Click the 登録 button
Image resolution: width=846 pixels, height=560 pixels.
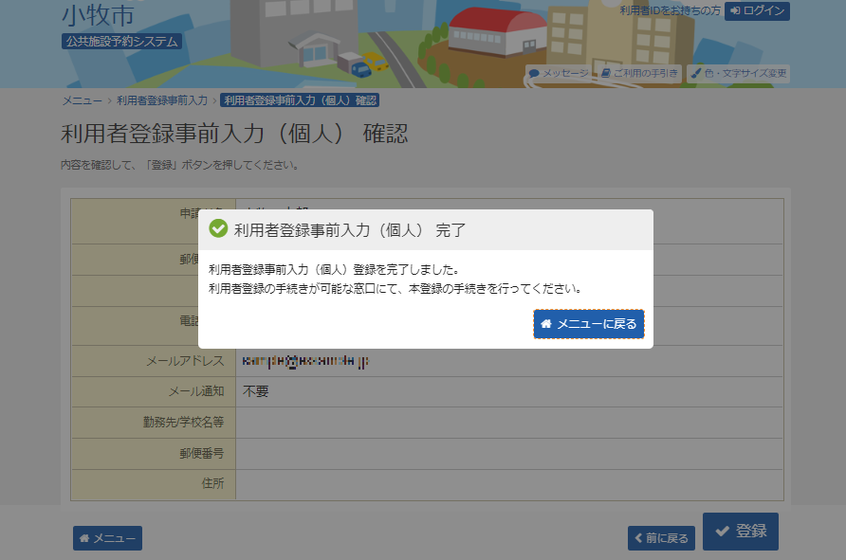(741, 532)
